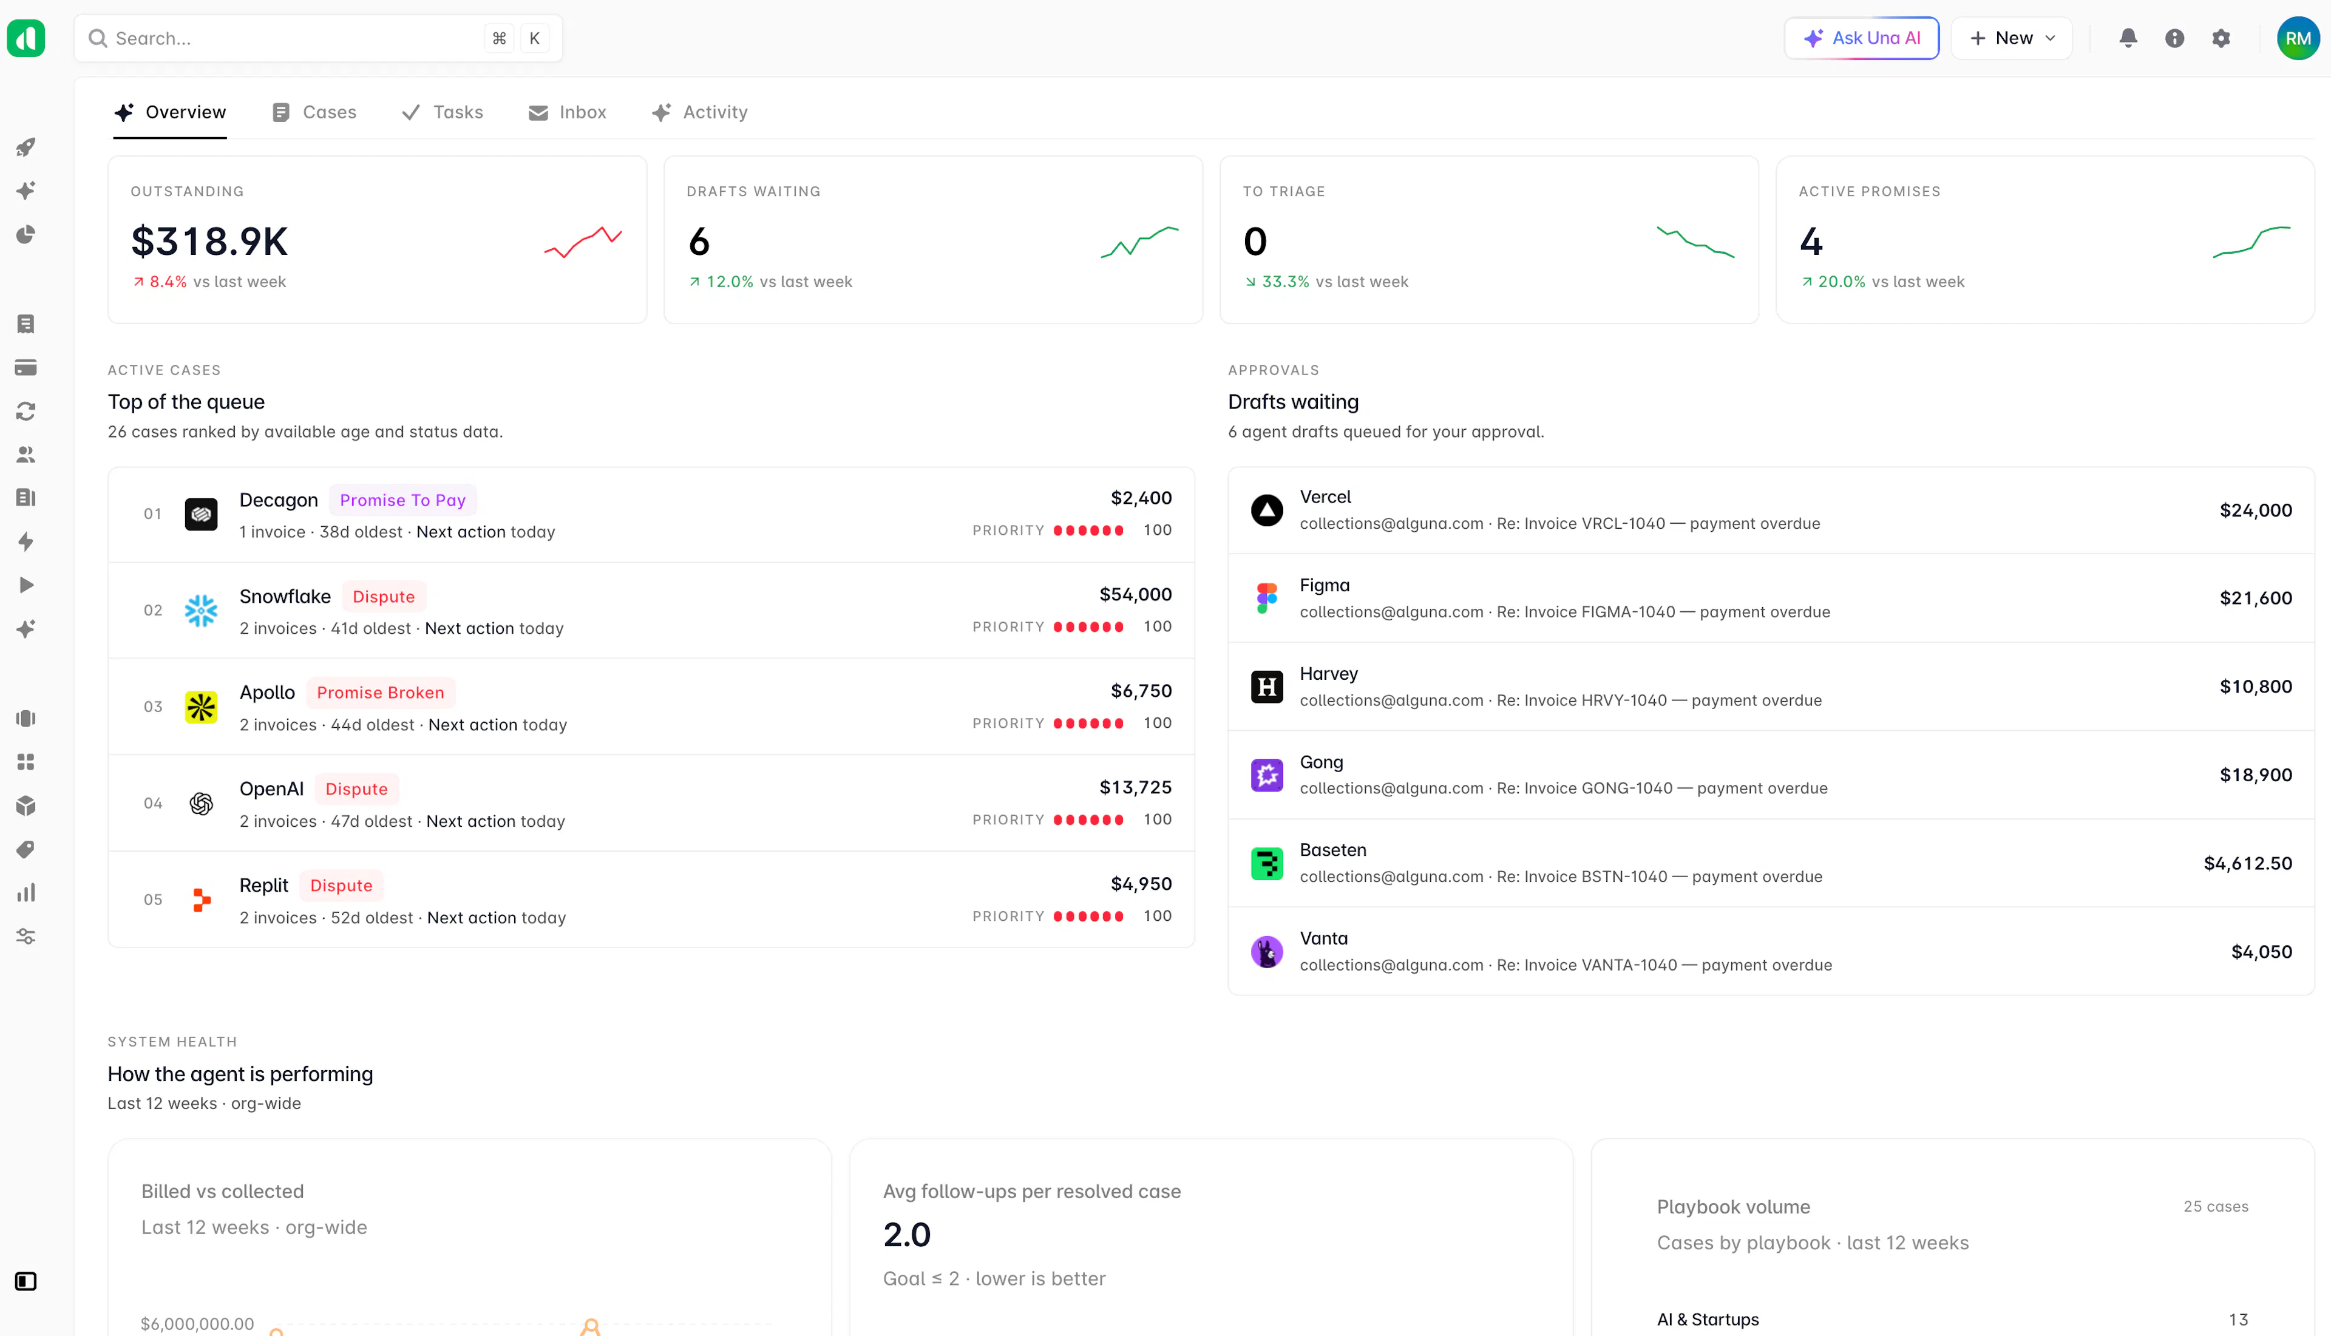Select the Harvey draft row

[1771, 687]
